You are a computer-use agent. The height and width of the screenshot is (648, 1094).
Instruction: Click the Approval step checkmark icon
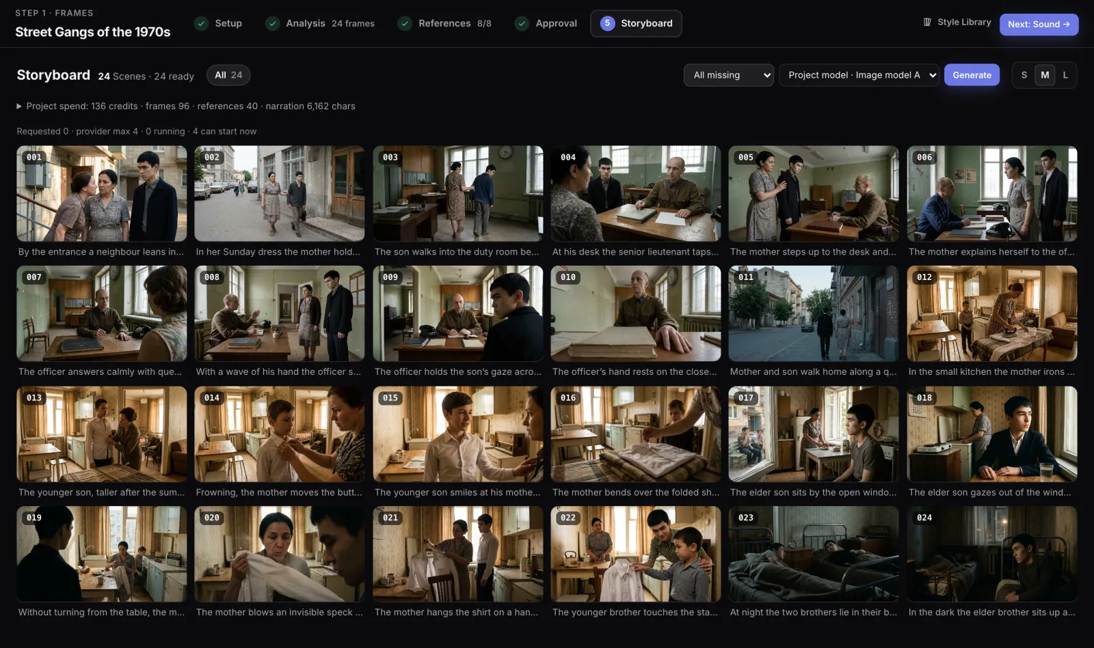522,23
